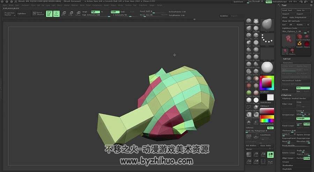This screenshot has height=172, width=314.
Task: Select the MaskLasso brush icon
Action: (x=249, y=115)
